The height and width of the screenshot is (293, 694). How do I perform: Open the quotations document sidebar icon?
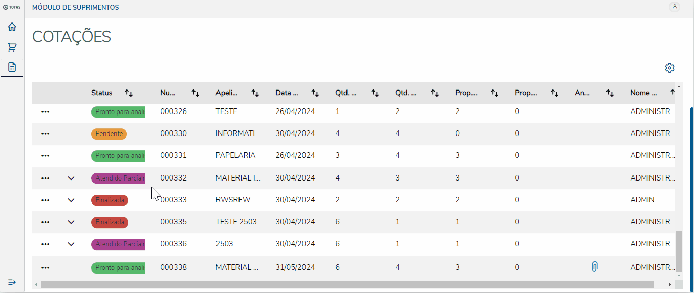pyautogui.click(x=12, y=67)
